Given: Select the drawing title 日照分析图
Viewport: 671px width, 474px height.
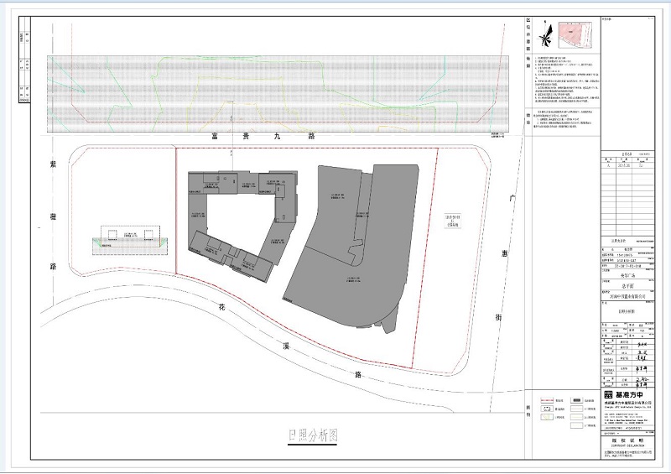Looking at the screenshot, I should (x=312, y=436).
